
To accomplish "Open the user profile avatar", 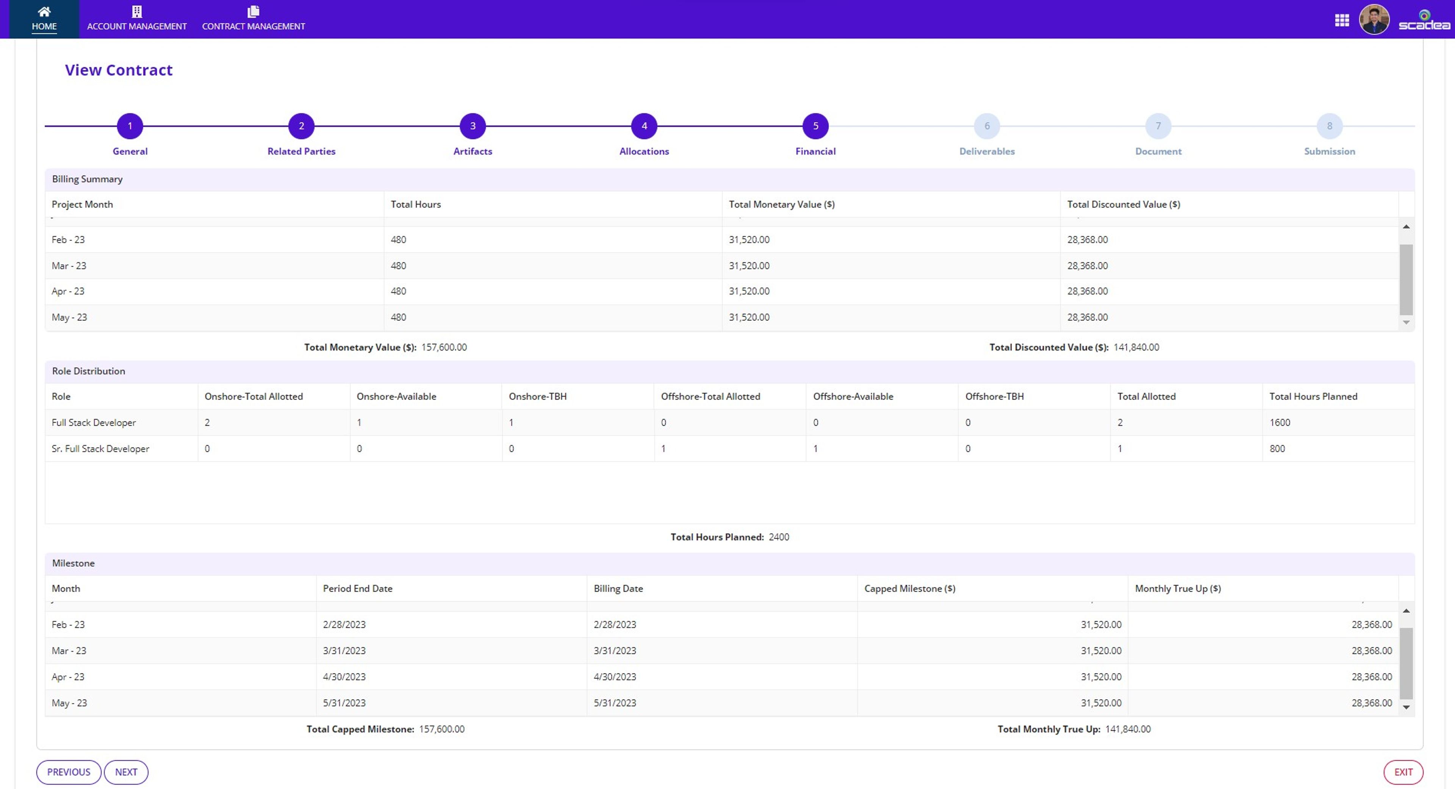I will [x=1374, y=20].
